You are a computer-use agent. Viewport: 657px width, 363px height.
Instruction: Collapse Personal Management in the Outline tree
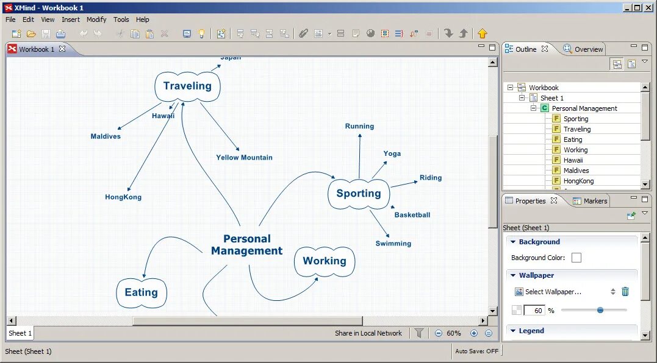click(533, 108)
